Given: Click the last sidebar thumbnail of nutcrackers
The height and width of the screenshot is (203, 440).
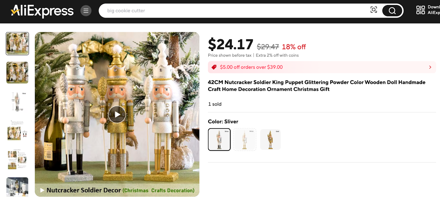Looking at the screenshot, I should pos(17,187).
